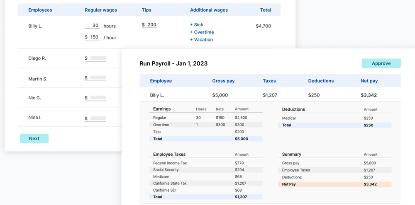The image size is (415, 205).
Task: Click the Run Payroll - Jan 1, 2023 title
Action: click(173, 63)
